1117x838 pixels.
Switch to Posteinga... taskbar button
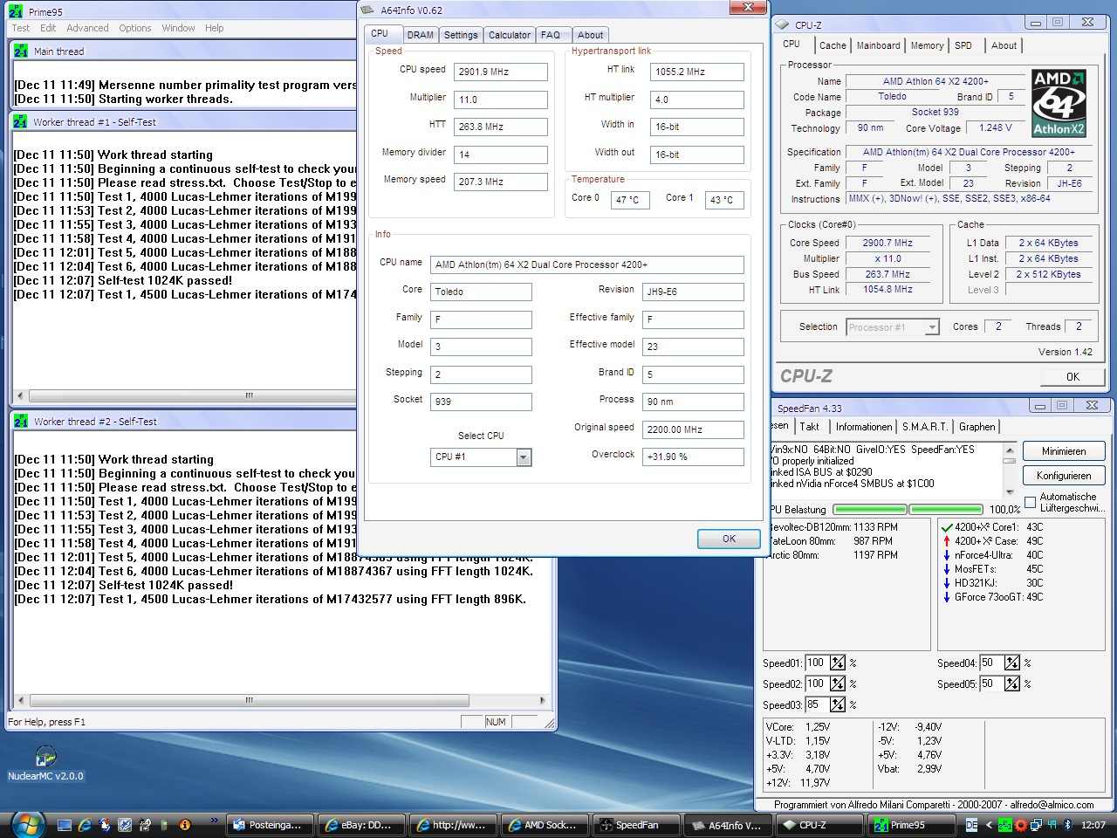pyautogui.click(x=270, y=825)
